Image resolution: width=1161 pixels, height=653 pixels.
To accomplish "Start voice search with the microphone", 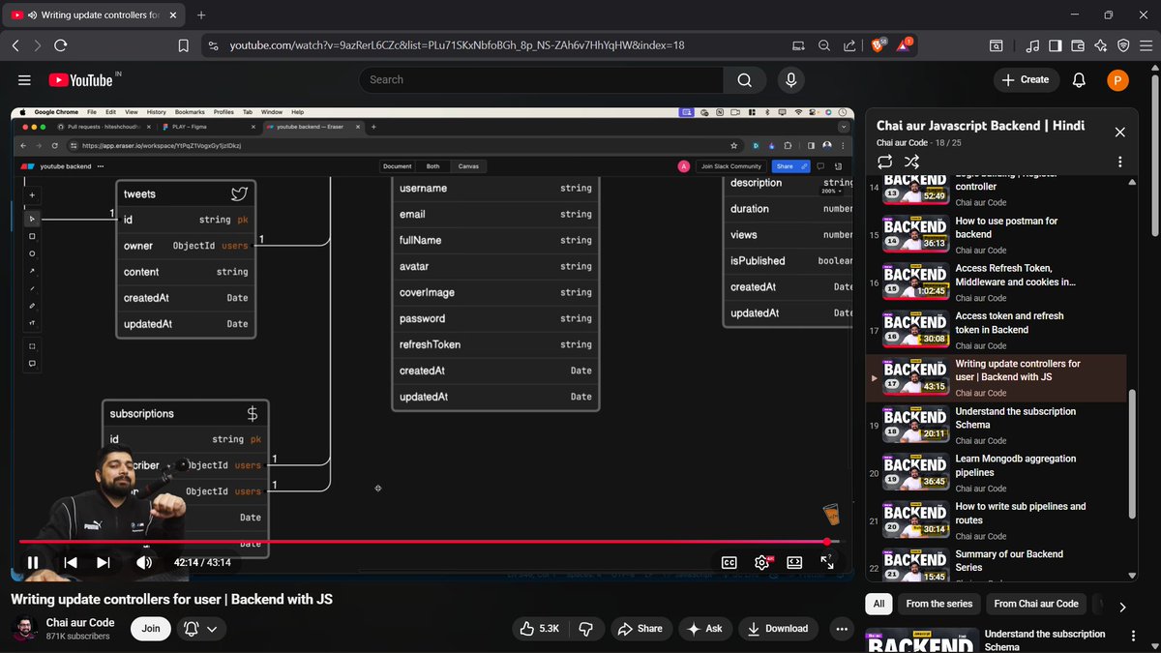I will pyautogui.click(x=791, y=79).
